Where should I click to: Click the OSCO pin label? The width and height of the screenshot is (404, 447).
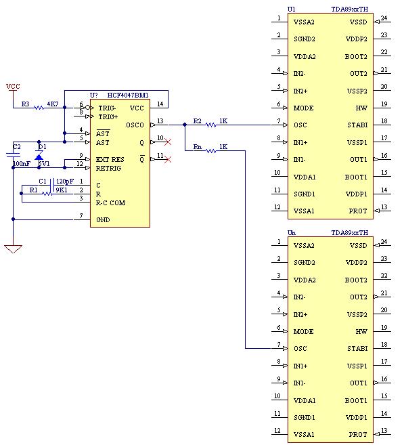[135, 125]
